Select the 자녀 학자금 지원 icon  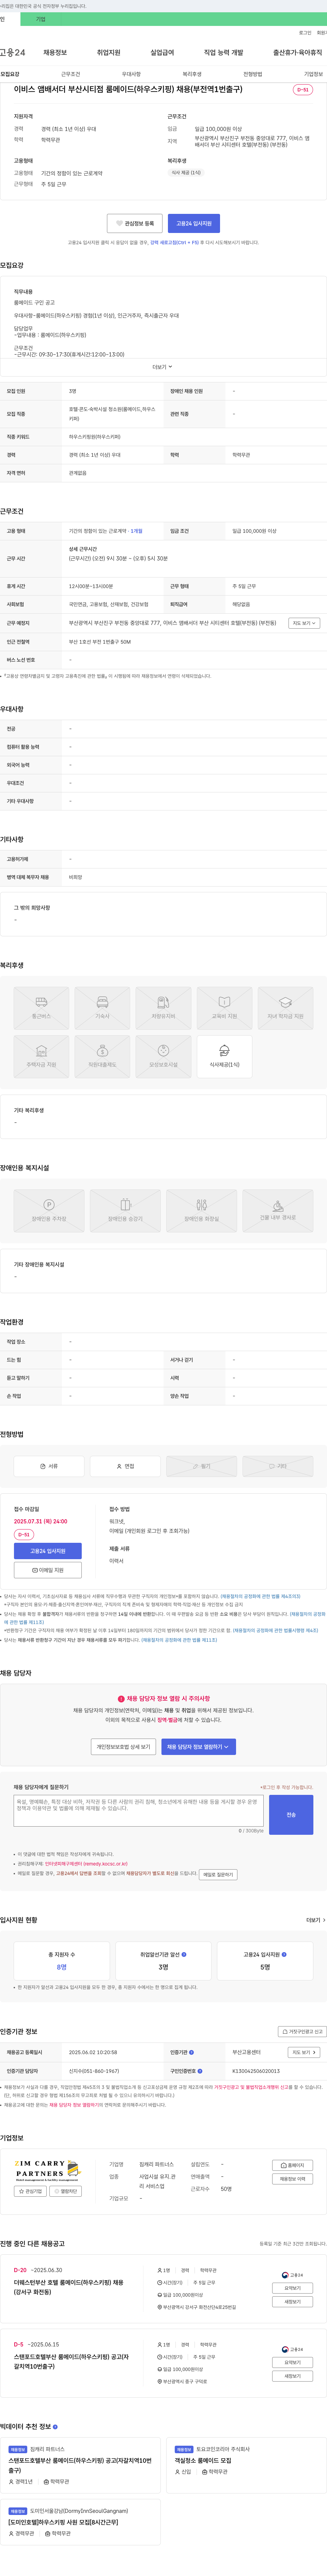coord(285,1008)
